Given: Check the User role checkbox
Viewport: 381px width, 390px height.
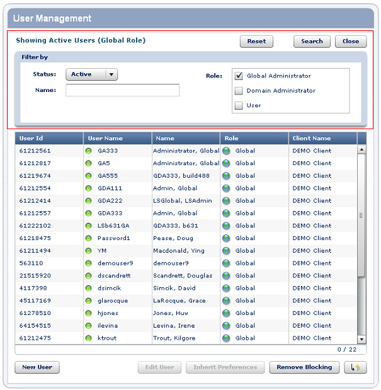Looking at the screenshot, I should point(239,106).
